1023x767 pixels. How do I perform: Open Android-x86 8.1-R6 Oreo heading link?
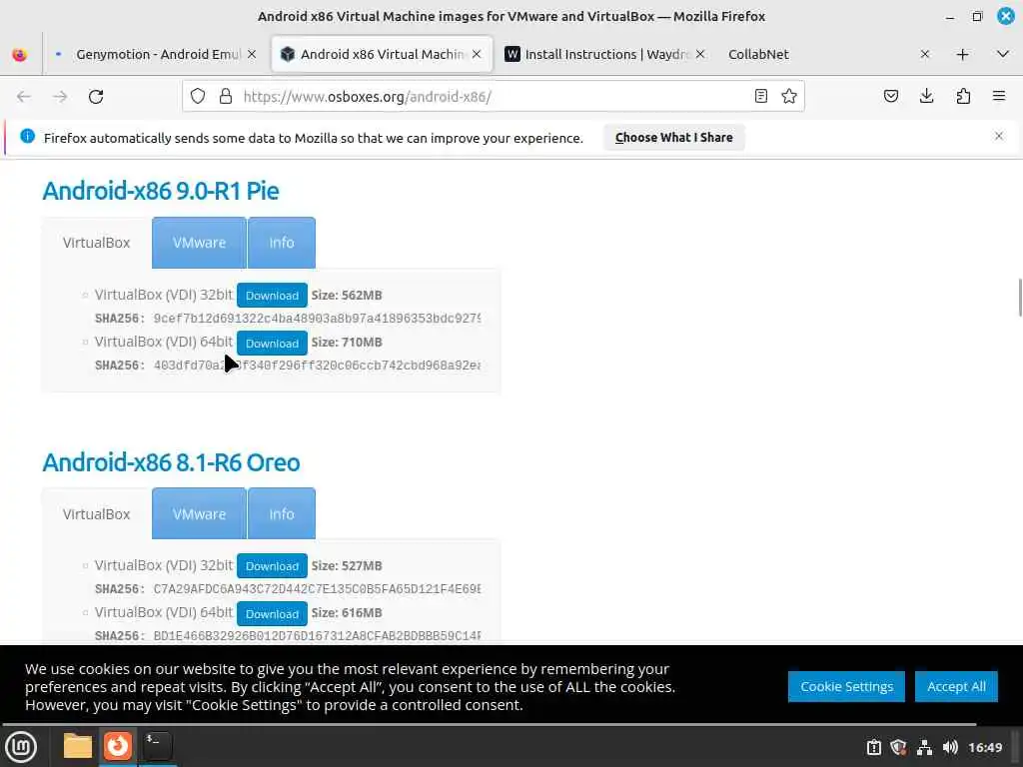click(x=171, y=462)
